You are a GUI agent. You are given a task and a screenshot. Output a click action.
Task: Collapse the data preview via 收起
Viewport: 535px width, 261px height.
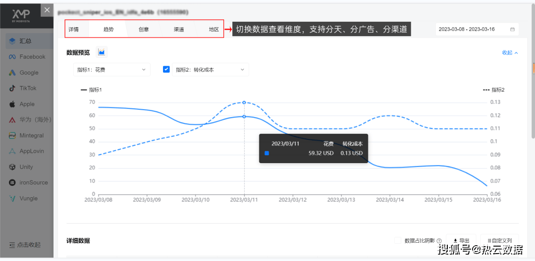(x=510, y=52)
